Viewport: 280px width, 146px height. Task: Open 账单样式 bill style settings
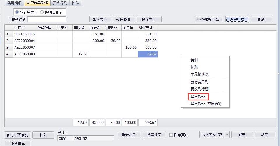[x=237, y=19]
